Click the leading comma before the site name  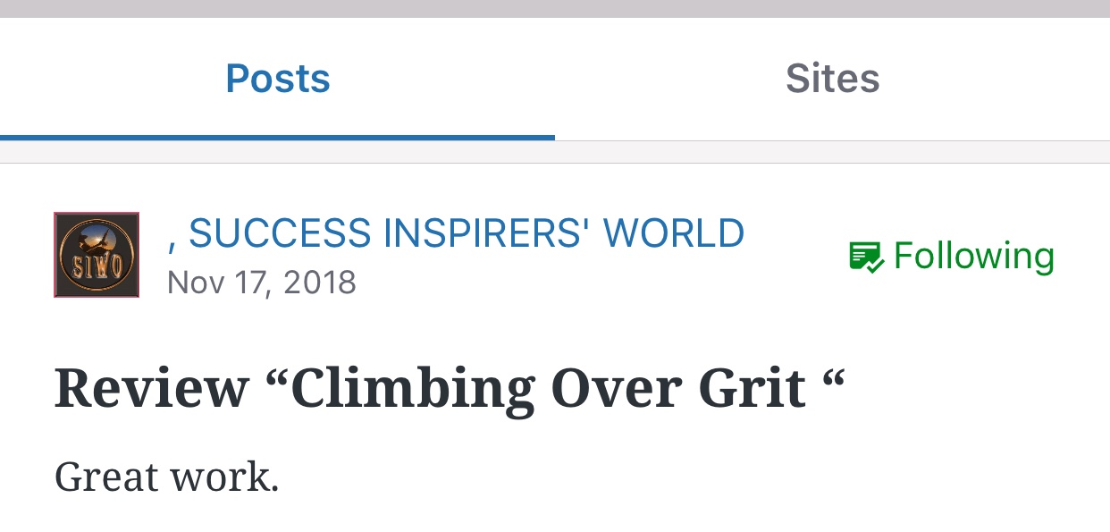click(x=172, y=241)
